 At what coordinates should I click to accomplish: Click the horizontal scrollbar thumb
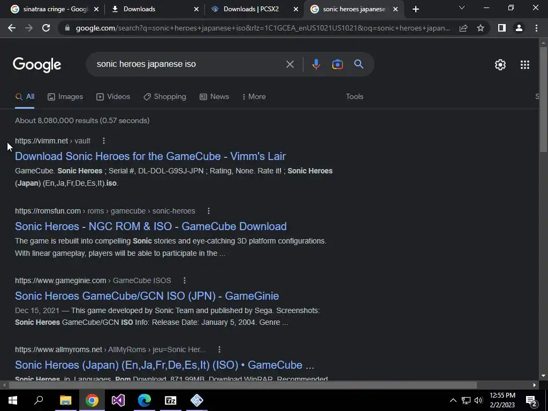coord(242,385)
